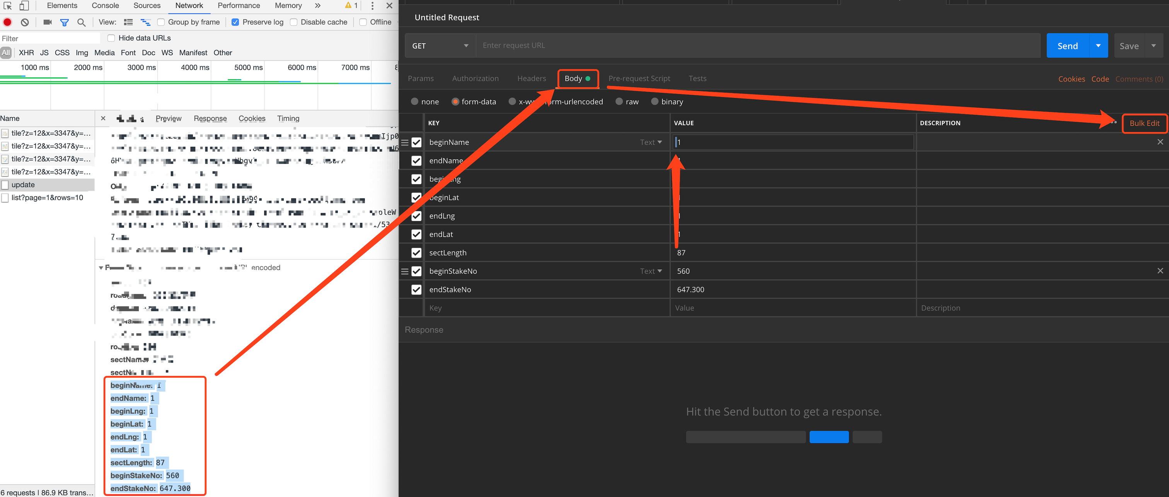Uncheck the sectLength parameter checkbox
The height and width of the screenshot is (497, 1169).
(x=416, y=253)
